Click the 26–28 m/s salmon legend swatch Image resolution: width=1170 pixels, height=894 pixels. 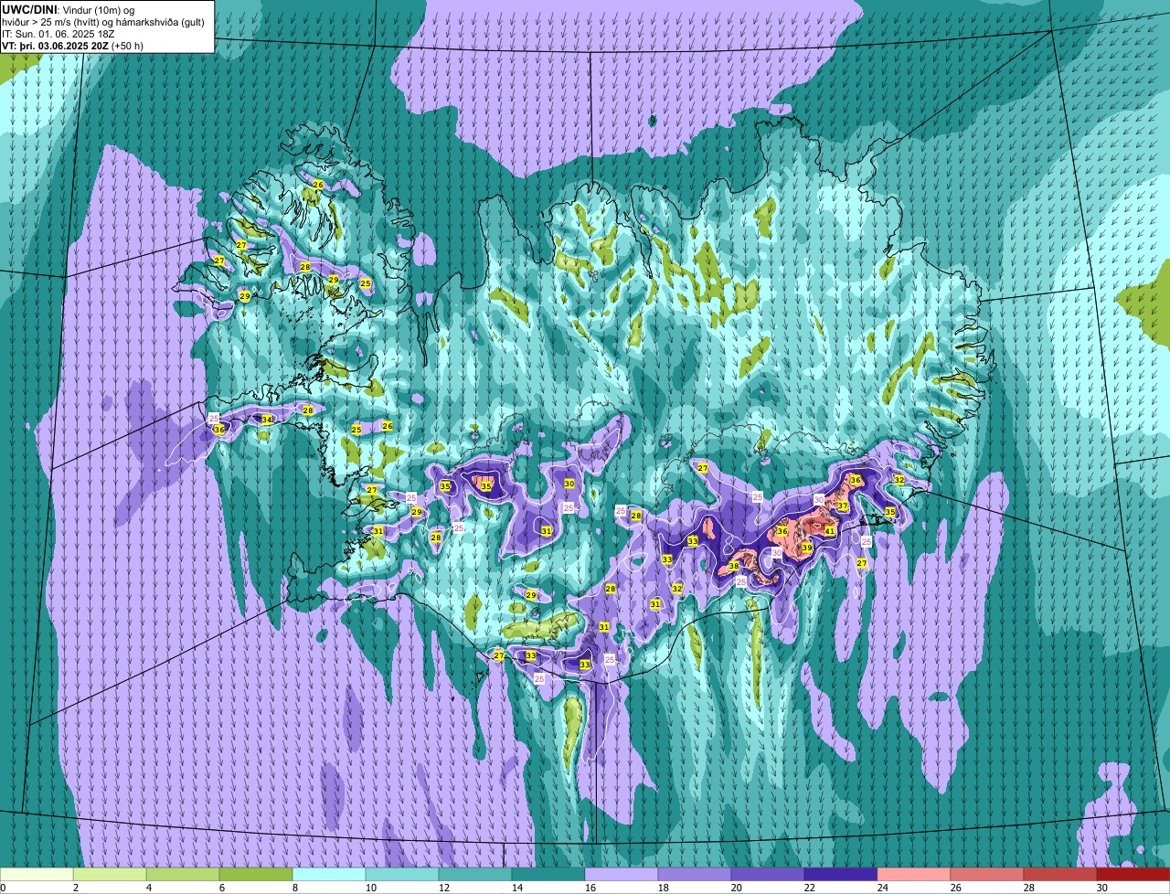pyautogui.click(x=987, y=875)
